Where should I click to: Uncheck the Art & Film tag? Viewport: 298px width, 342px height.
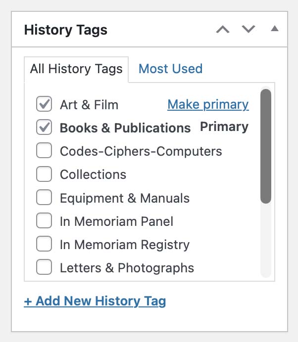(x=44, y=104)
